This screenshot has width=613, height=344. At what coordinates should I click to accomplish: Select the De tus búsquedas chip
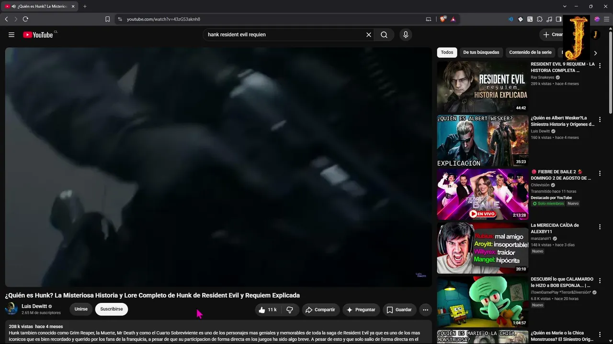tap(481, 53)
